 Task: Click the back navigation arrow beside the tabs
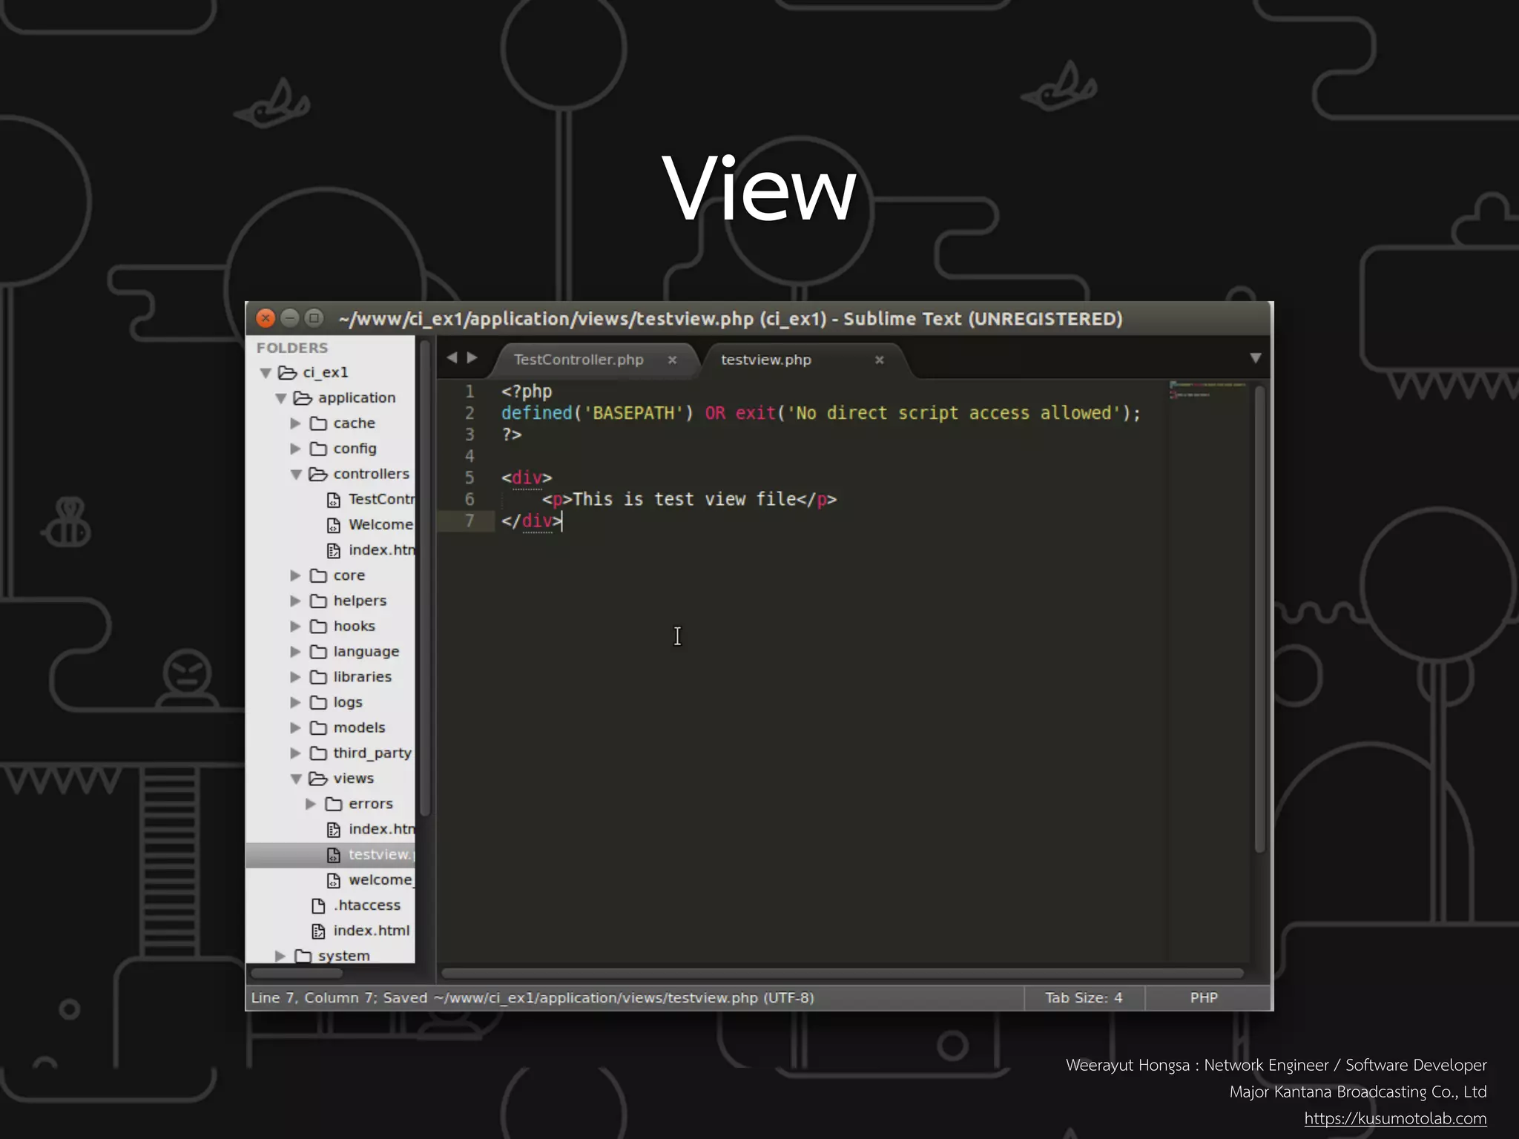point(452,358)
